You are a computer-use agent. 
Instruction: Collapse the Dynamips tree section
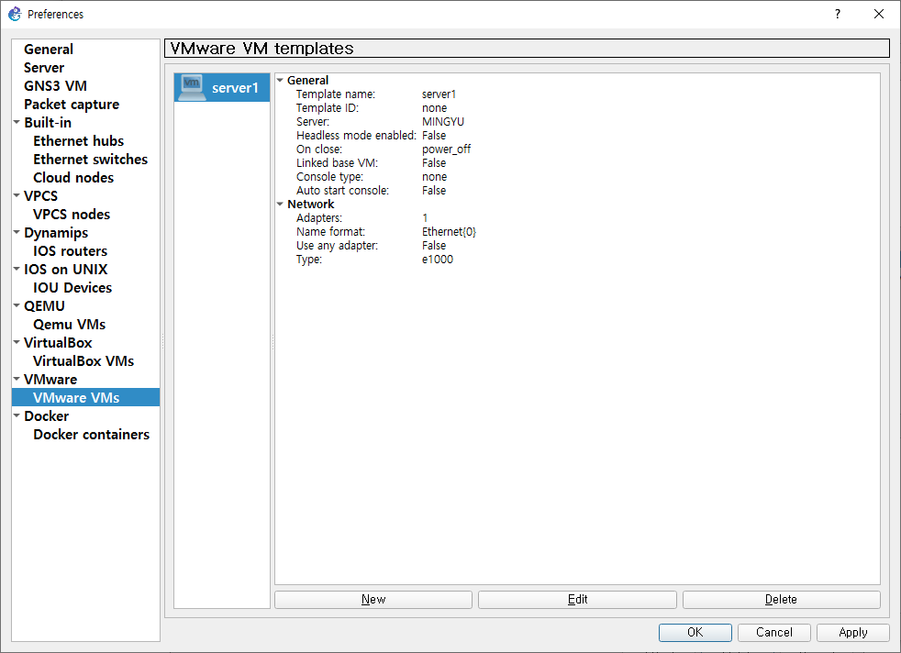pos(17,232)
